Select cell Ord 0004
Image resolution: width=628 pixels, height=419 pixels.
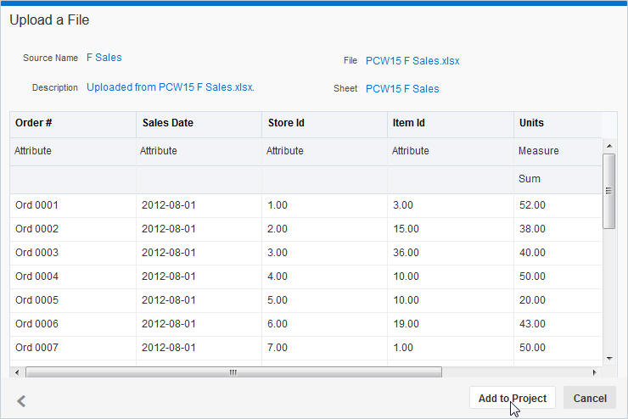point(73,277)
